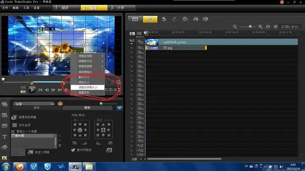Click the 遮罩和色度键 button
The image size is (305, 171).
[25, 117]
